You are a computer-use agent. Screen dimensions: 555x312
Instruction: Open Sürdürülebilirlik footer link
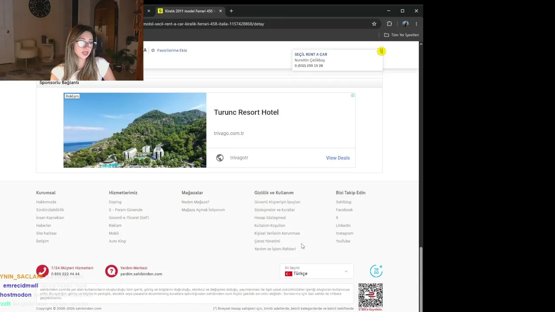coord(50,210)
